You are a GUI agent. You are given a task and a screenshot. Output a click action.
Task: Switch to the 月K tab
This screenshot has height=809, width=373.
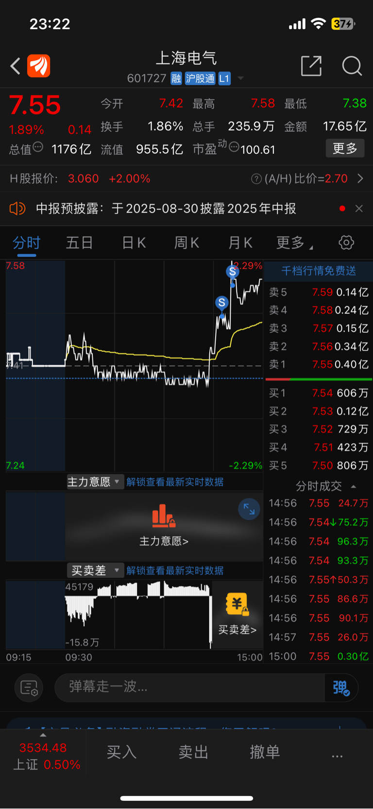(x=240, y=242)
